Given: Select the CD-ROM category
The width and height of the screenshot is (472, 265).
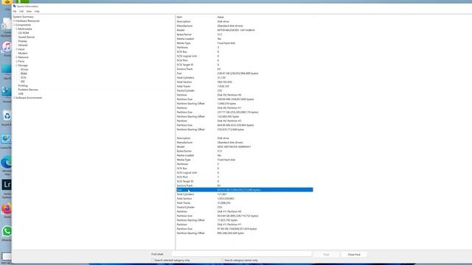Looking at the screenshot, I should pos(24,33).
